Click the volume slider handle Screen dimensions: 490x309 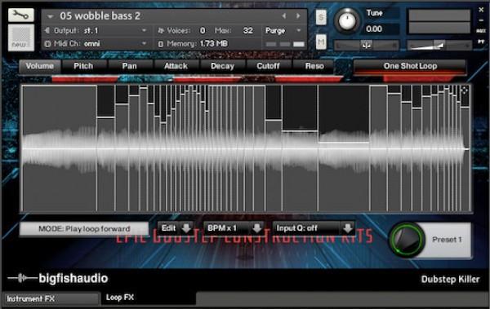click(x=440, y=46)
